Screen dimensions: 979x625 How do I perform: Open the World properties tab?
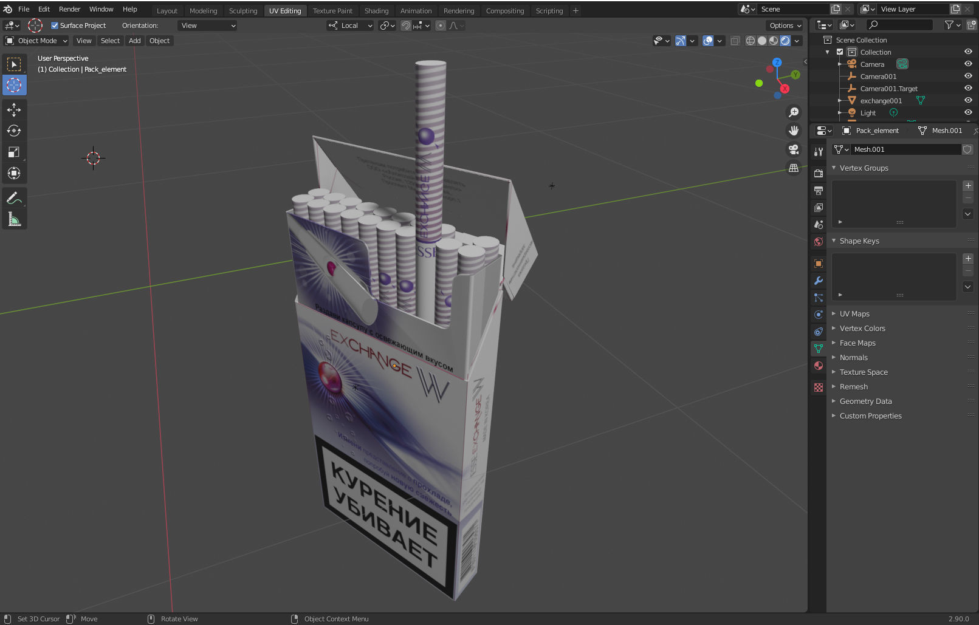[x=819, y=242]
